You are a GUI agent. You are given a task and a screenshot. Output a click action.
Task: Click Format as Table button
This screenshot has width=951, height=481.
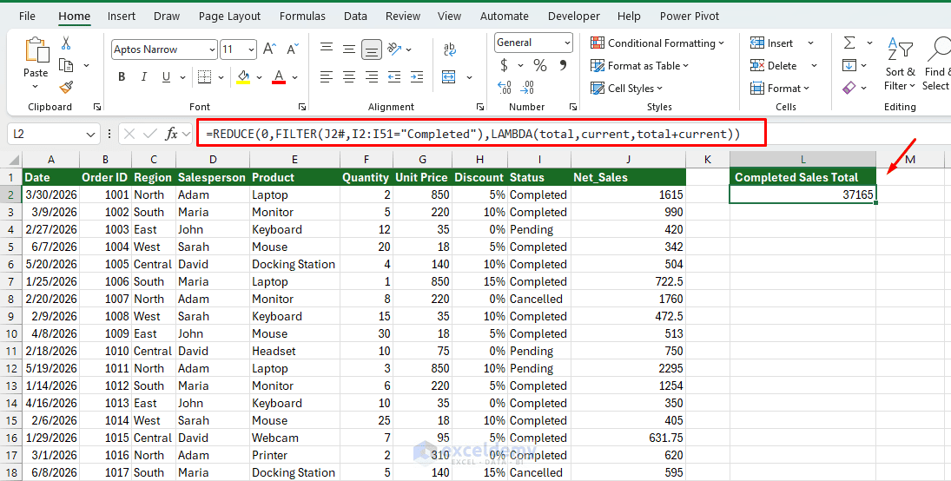[640, 65]
